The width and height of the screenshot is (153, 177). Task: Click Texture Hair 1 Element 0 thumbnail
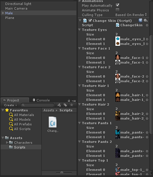point(118,95)
